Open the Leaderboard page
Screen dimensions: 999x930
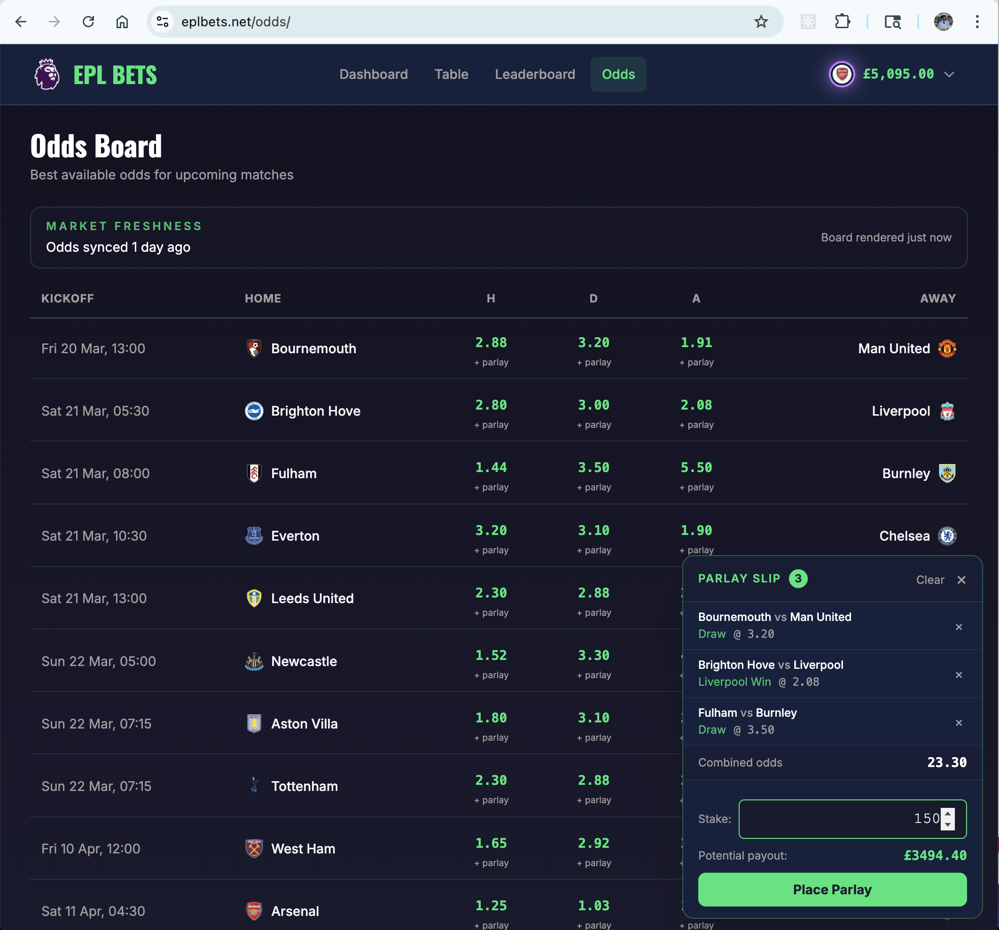[x=535, y=74]
